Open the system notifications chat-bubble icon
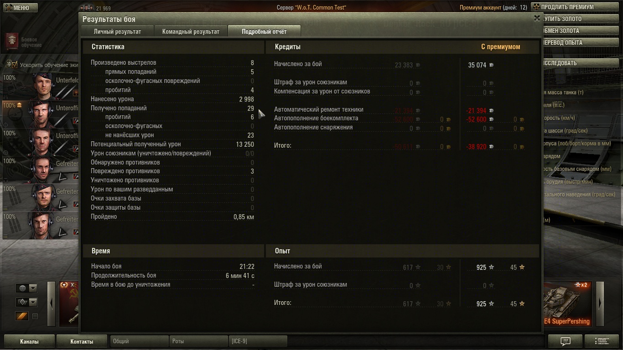623x350 pixels. (565, 341)
